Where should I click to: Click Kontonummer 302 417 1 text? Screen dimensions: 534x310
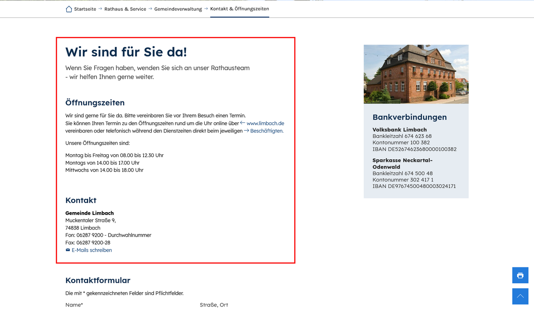(x=403, y=180)
